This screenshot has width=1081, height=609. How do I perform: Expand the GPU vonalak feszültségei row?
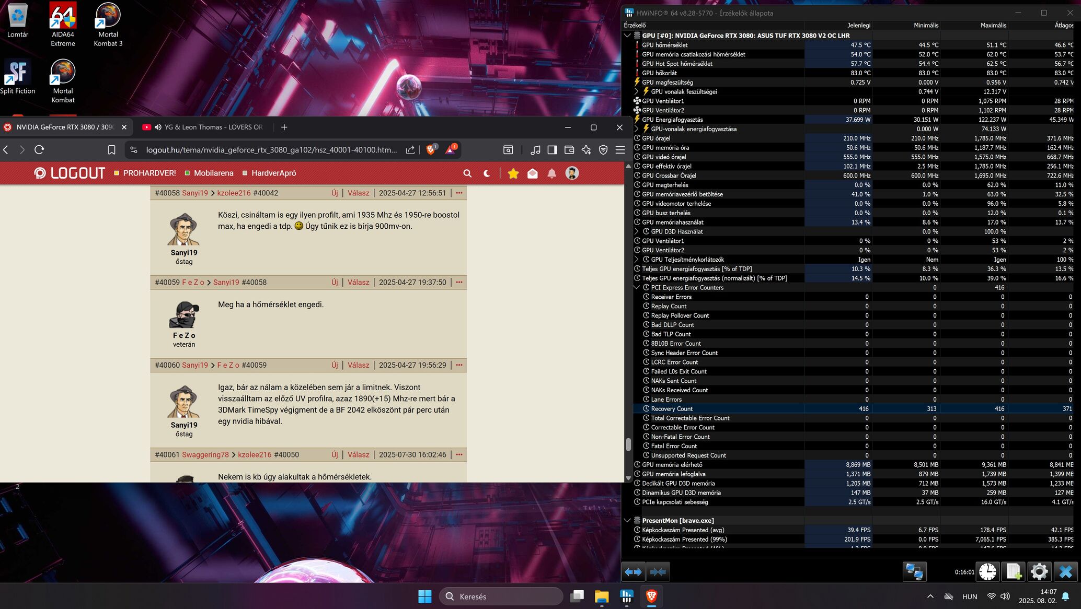[637, 91]
